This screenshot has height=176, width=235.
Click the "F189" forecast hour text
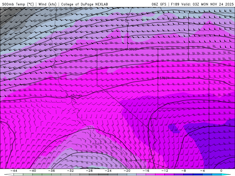click(175, 4)
